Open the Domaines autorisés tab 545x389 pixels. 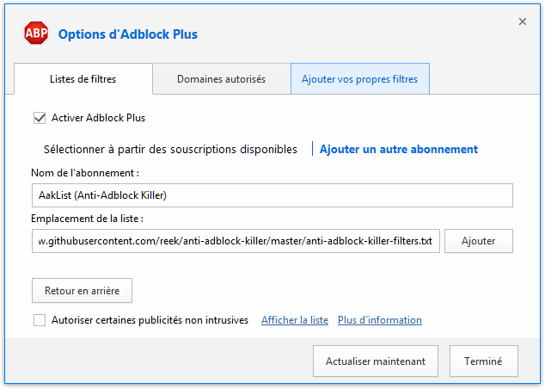click(222, 79)
